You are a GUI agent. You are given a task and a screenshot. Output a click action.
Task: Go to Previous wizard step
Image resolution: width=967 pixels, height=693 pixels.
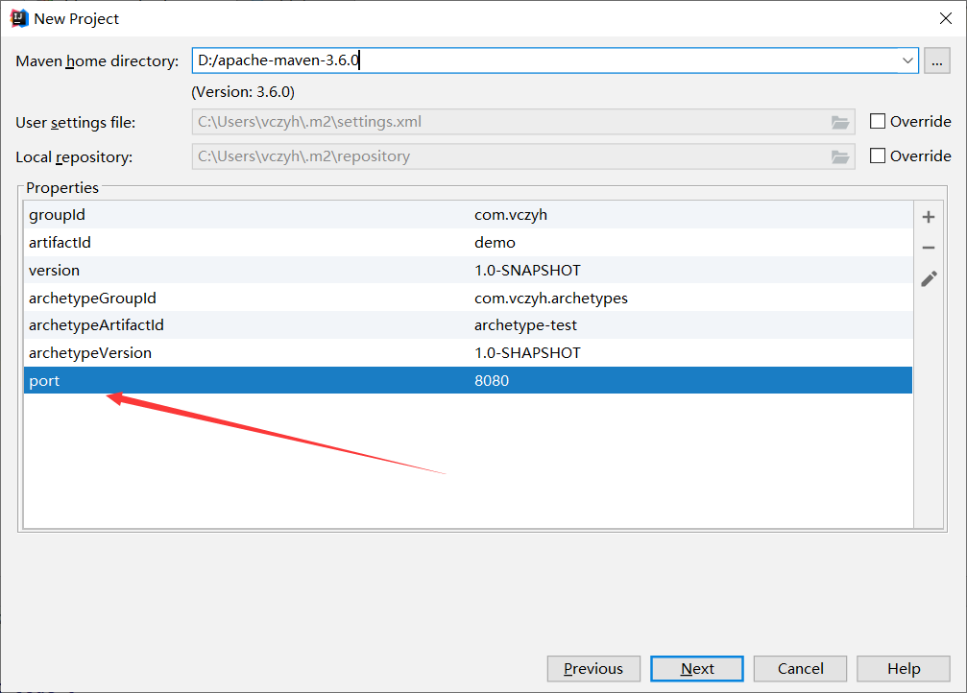pos(593,668)
